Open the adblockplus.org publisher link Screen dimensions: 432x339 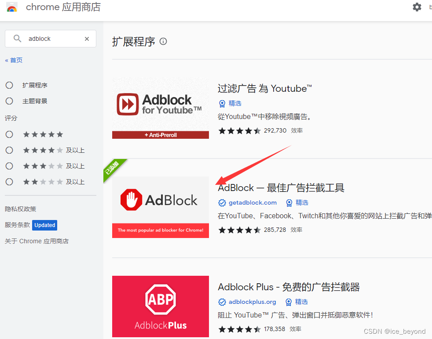[253, 302]
